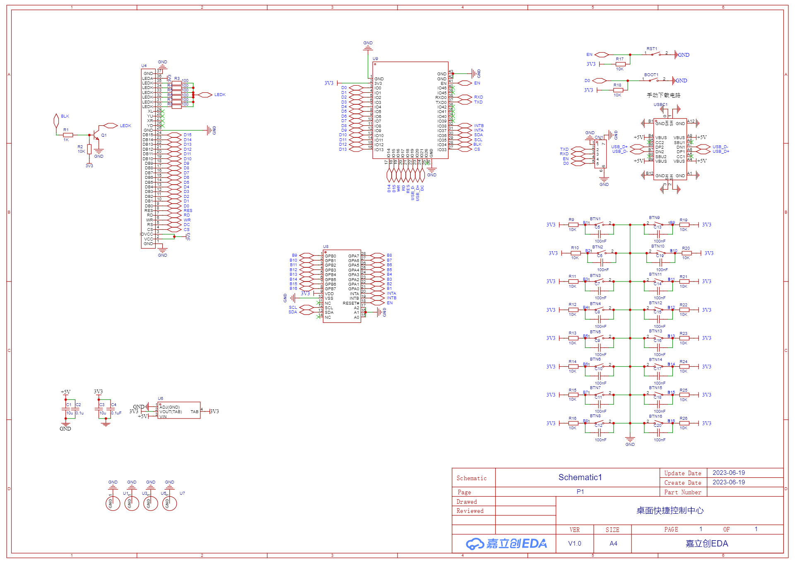Select the BTN9 push button symbol
795x563 pixels.
pos(659,224)
